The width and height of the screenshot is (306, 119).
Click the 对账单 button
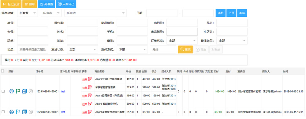[216, 50]
